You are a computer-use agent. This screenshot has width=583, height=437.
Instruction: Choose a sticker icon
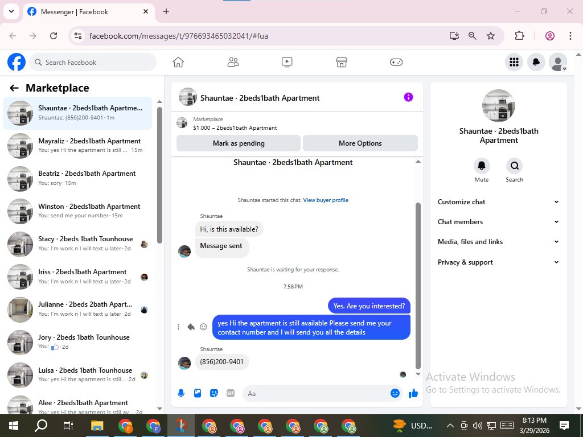pos(214,393)
